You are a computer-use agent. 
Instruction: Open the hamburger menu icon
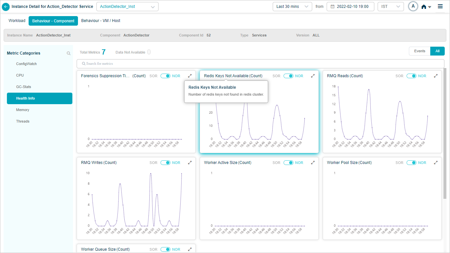(440, 7)
